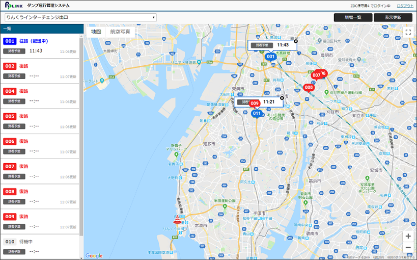The height and width of the screenshot is (260, 417).
Task: Click the blue 011 map marker
Action: click(257, 114)
